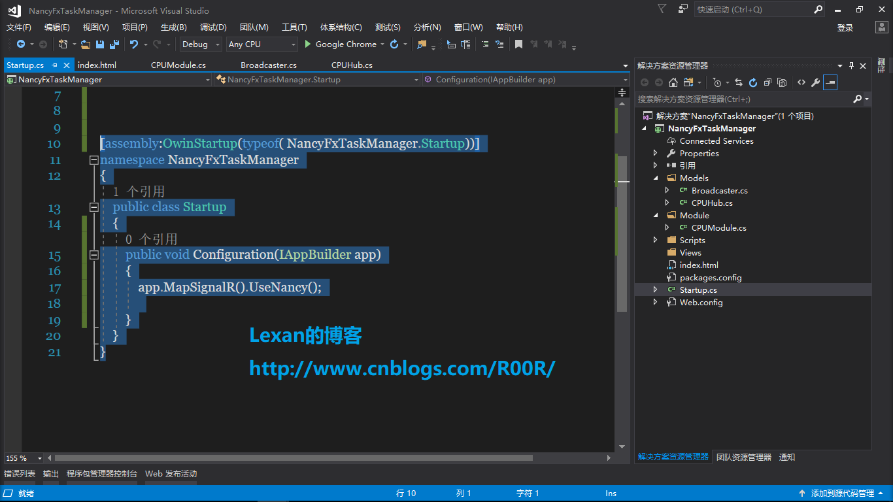
Task: Open the Debug configuration dropdown
Action: [x=201, y=44]
